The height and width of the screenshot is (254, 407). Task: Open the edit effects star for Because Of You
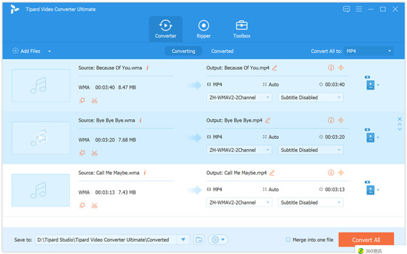click(82, 100)
